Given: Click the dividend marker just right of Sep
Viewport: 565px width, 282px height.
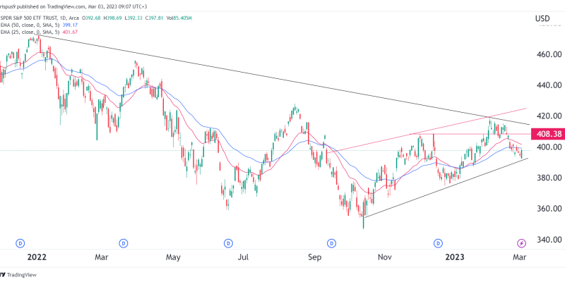Looking at the screenshot, I should tap(333, 243).
